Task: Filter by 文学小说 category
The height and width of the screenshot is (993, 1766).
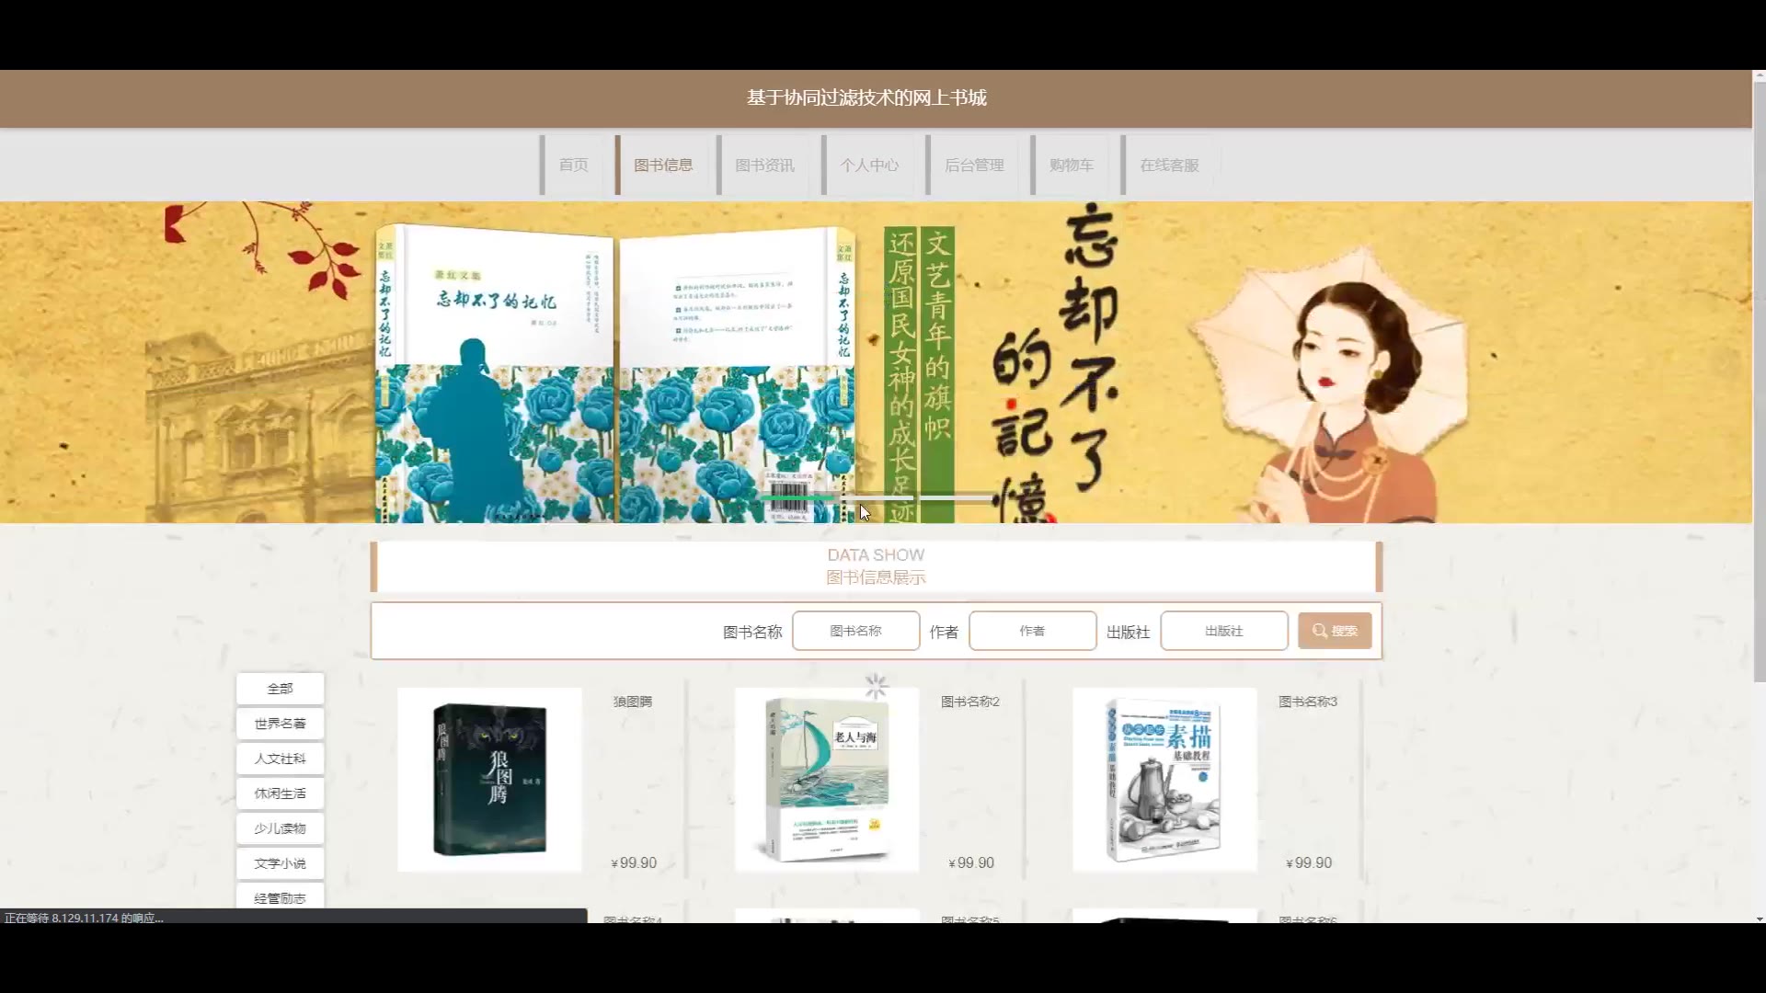Action: pyautogui.click(x=280, y=863)
